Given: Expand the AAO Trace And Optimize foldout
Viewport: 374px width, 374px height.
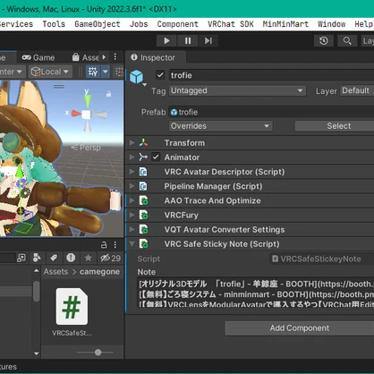Looking at the screenshot, I should 132,200.
